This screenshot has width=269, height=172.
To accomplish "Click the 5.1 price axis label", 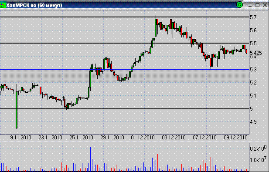I will (x=253, y=96).
